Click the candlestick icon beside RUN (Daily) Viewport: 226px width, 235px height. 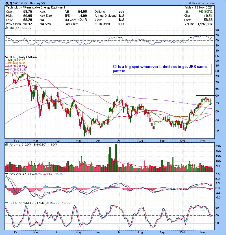(7, 57)
